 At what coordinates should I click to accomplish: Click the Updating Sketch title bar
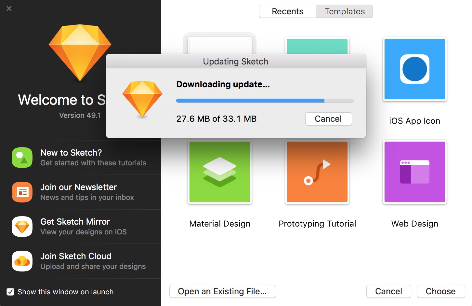pos(236,61)
